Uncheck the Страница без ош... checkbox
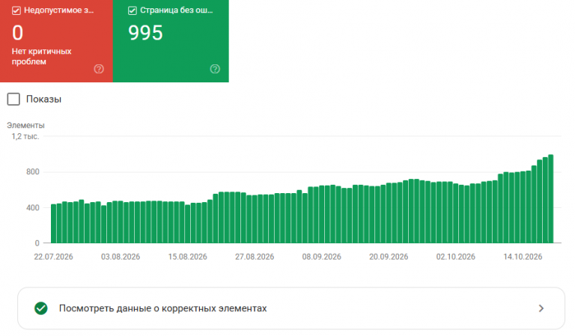 click(x=133, y=10)
